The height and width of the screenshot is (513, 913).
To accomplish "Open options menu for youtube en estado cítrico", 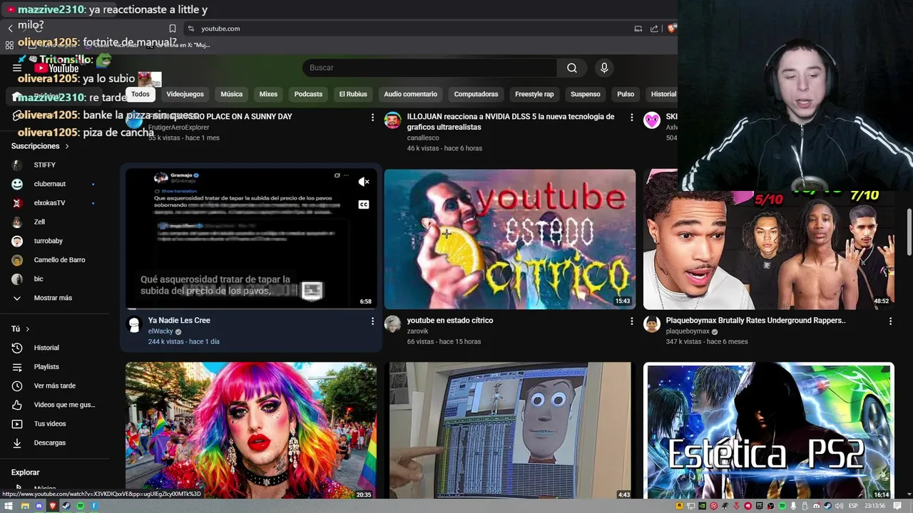I will click(x=631, y=321).
